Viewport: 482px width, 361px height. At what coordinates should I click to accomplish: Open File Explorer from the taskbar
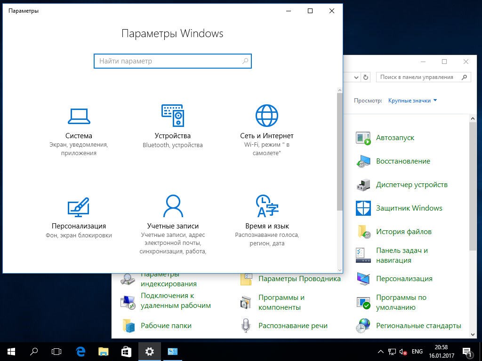(103, 352)
